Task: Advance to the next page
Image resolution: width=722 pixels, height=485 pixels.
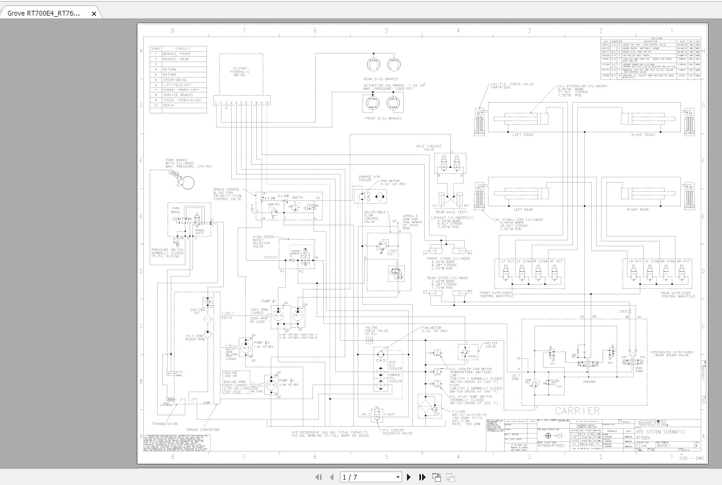Action: tap(409, 477)
